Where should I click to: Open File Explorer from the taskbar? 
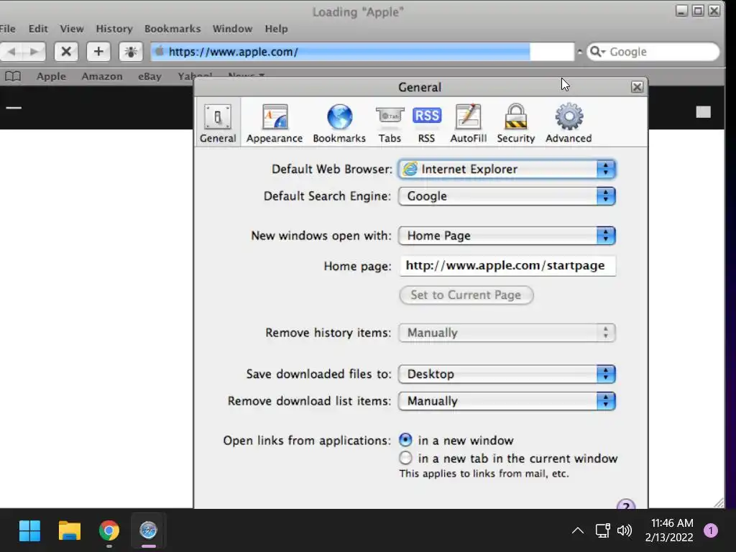[70, 530]
